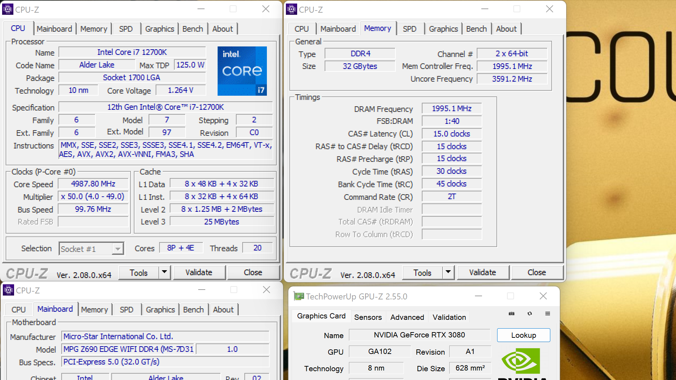676x380 pixels.
Task: Open the Validation tab in GPU-Z
Action: point(449,317)
